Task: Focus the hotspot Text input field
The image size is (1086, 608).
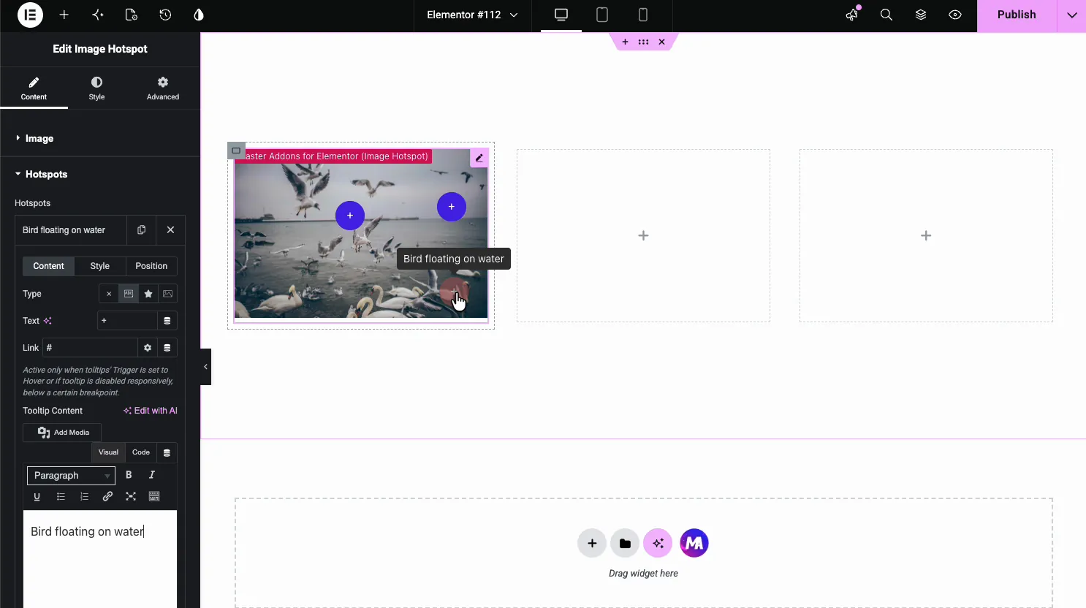Action: [127, 321]
